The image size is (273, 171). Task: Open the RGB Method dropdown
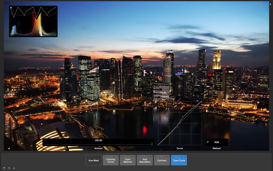216,142
